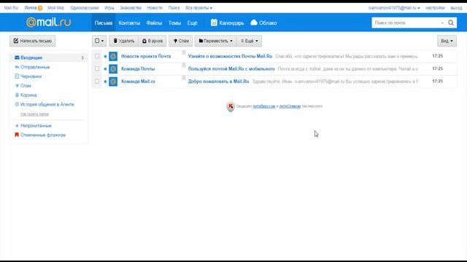Click the red flag icon for Отмеченные флажком
The width and height of the screenshot is (467, 262).
click(17, 135)
